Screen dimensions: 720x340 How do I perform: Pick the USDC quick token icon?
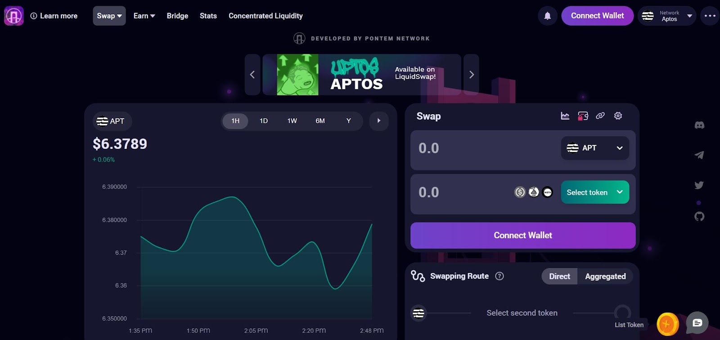coord(520,192)
